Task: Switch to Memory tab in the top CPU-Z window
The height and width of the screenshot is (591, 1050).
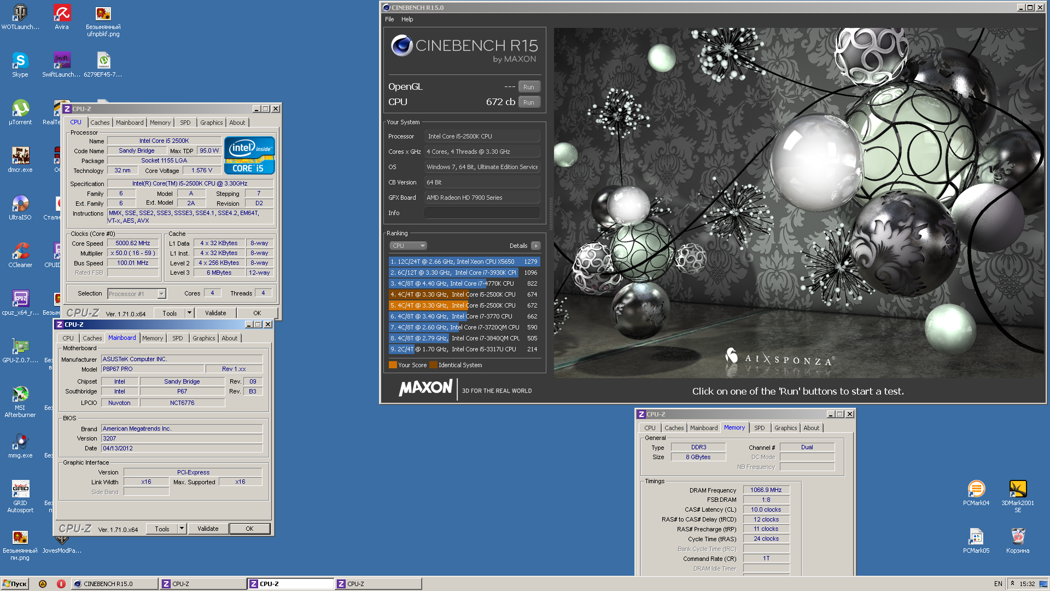Action: (160, 123)
